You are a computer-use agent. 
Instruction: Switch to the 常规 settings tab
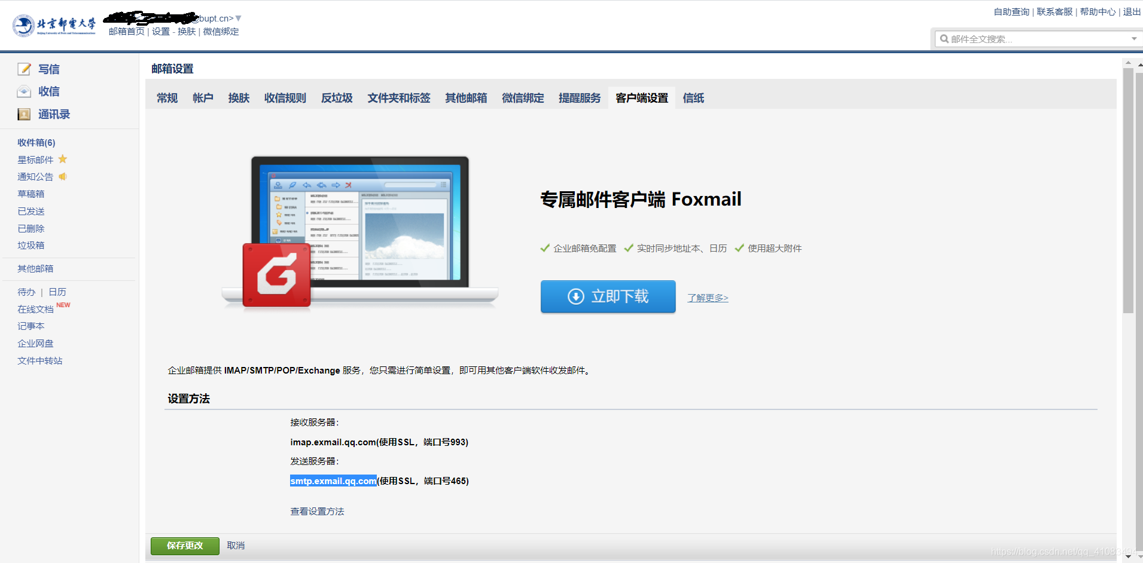click(167, 98)
